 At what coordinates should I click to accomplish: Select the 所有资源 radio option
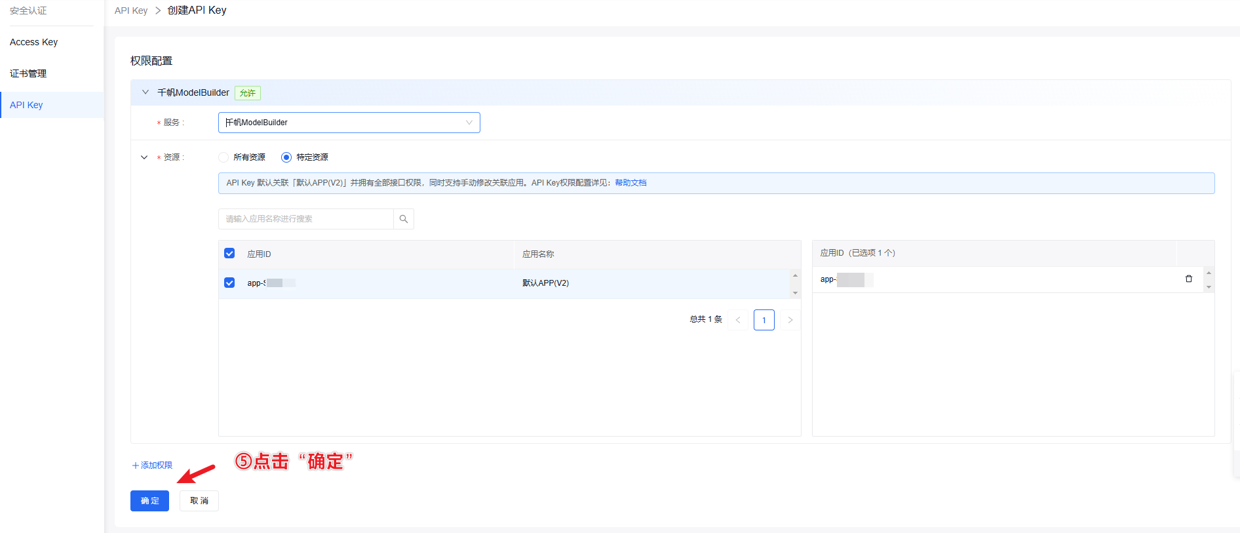[223, 157]
